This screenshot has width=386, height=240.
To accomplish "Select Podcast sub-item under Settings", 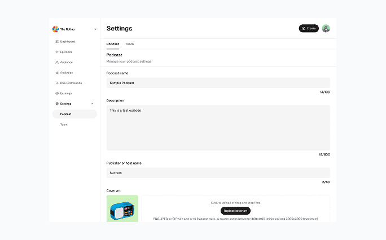I will 74,114.
